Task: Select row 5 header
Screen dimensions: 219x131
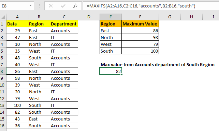Action: 3,51
